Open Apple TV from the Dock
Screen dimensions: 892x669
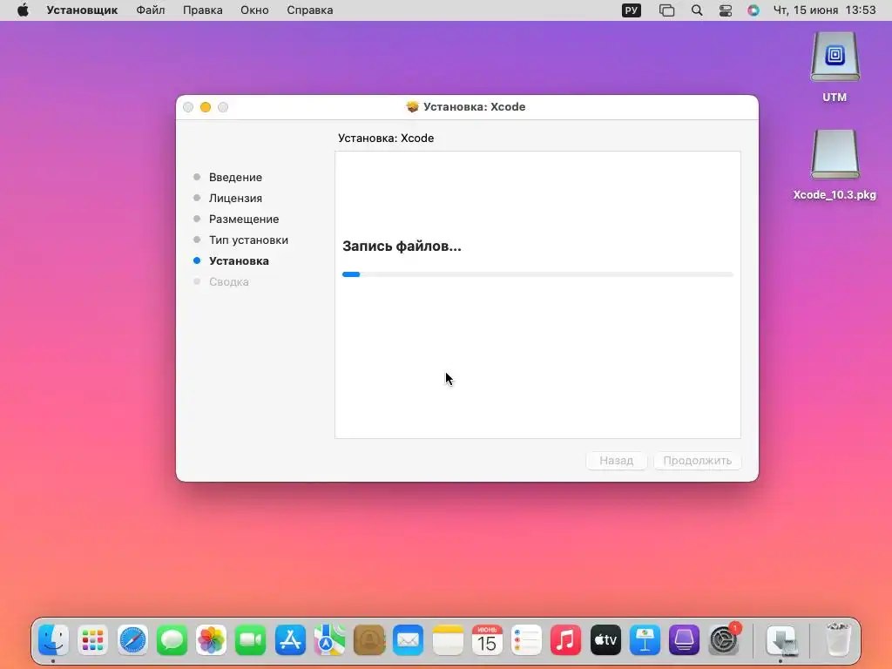(x=605, y=640)
